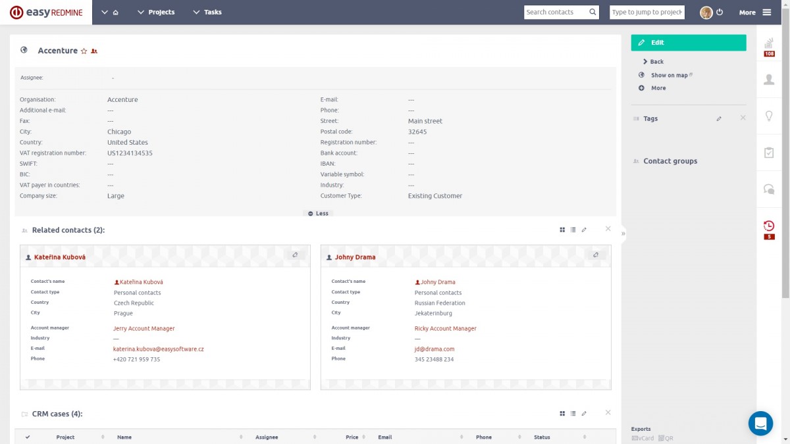The image size is (790, 444).
Task: Sort CRM cases by Project
Action: point(65,437)
